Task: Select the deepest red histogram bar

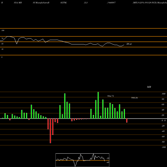Action: [50, 131]
